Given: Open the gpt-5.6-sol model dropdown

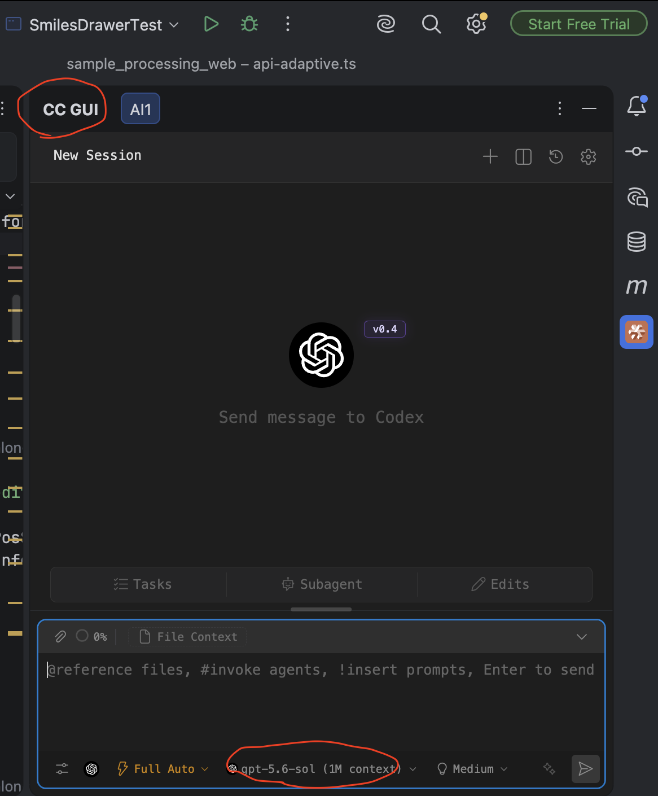Looking at the screenshot, I should [x=322, y=769].
